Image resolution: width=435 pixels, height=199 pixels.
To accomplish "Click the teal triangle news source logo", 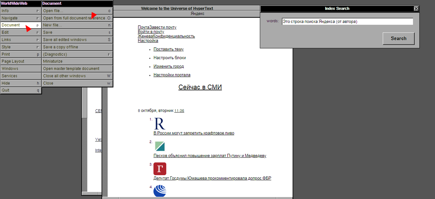I will pos(159,146).
